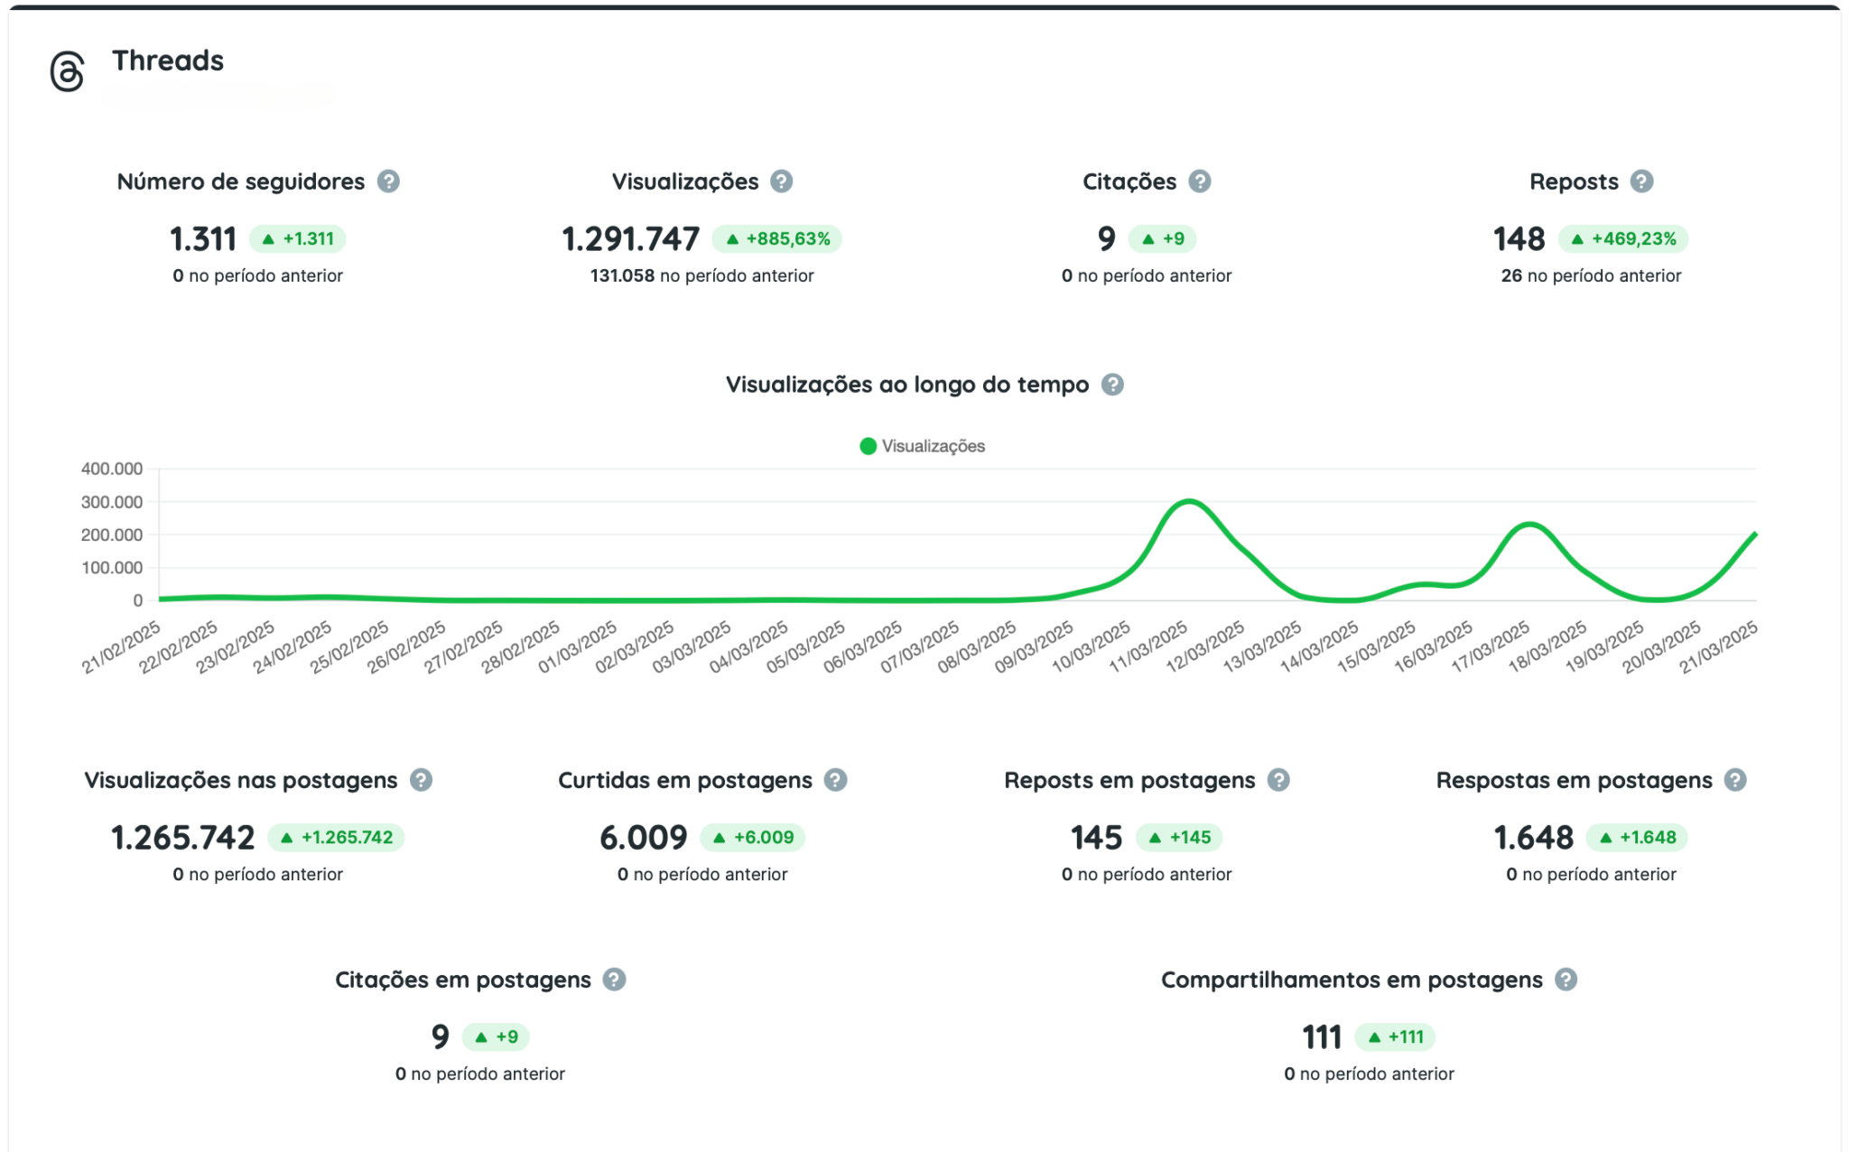Screen dimensions: 1849x1152
Task: Click help icon beside Curtidas em postagens
Action: click(836, 780)
